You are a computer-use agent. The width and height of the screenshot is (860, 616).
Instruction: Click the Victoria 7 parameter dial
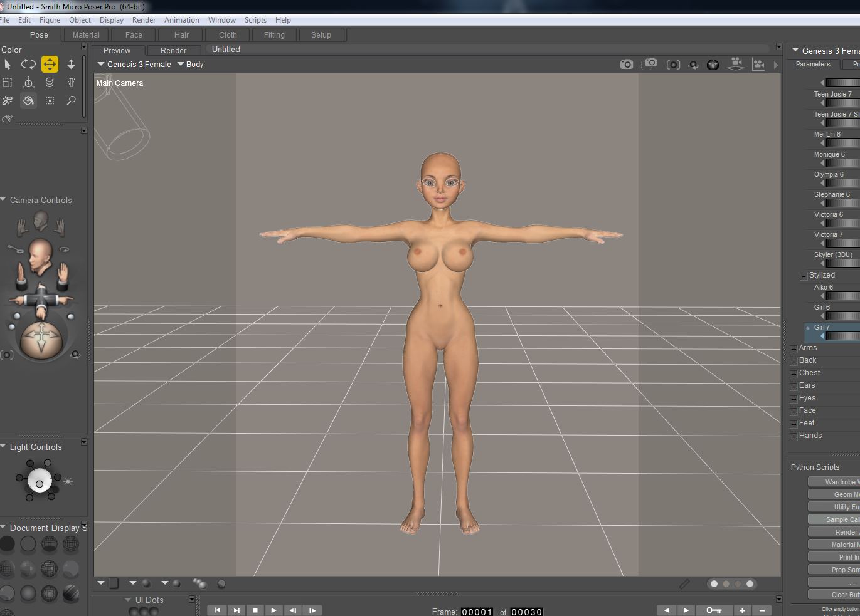842,243
